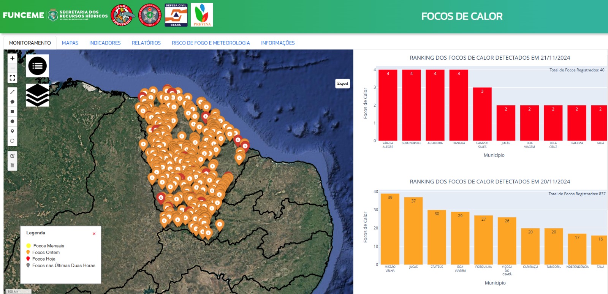Open the map layers stack control
608x294 pixels.
click(37, 95)
